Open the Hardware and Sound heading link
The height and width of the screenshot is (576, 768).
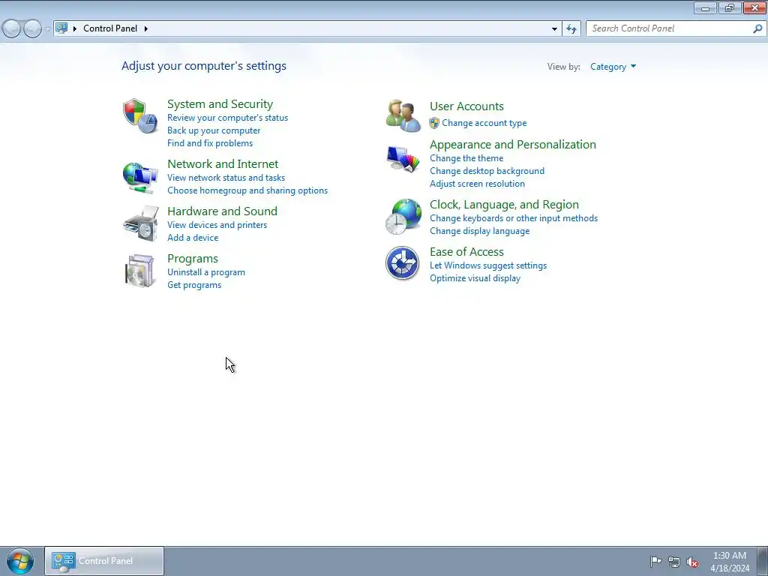[222, 211]
